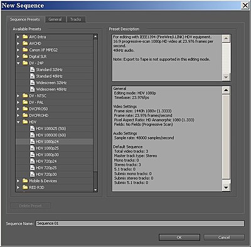Click the HDV 1080i25 (50i) preset icon
251x247 pixels.
point(32,128)
